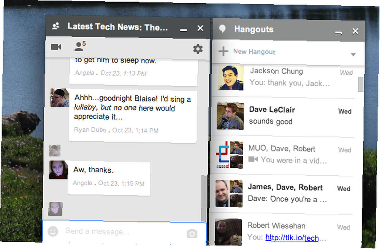Click timestamp 'Ryan Dube . Oct 23, 1:14 PM'
This screenshot has width=380, height=249.
tap(116, 130)
